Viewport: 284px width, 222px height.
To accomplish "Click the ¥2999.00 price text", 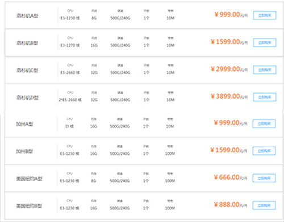I will [229, 69].
